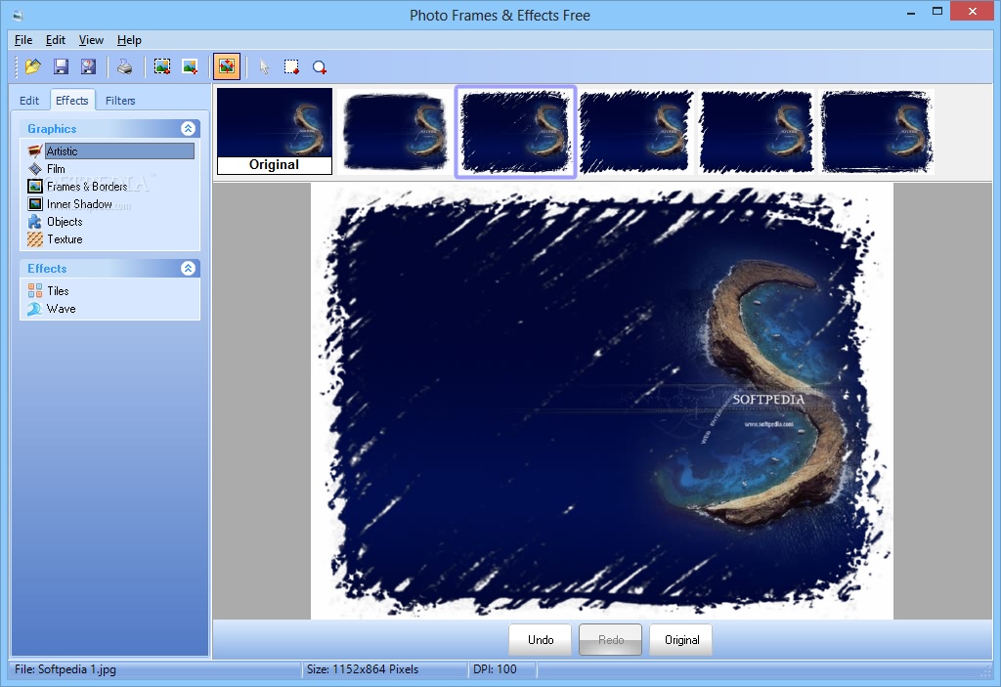Image resolution: width=1001 pixels, height=687 pixels.
Task: Select Objects in the Graphics list
Action: point(65,222)
